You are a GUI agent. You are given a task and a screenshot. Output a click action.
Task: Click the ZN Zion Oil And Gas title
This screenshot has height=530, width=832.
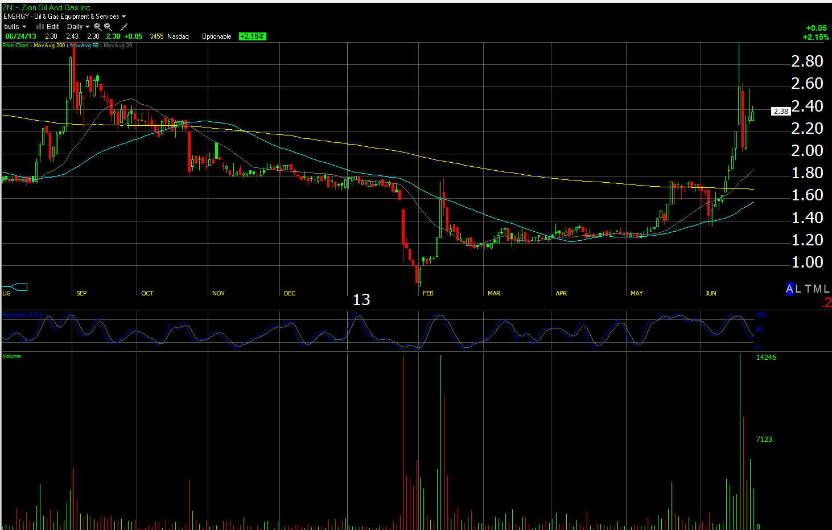[46, 7]
